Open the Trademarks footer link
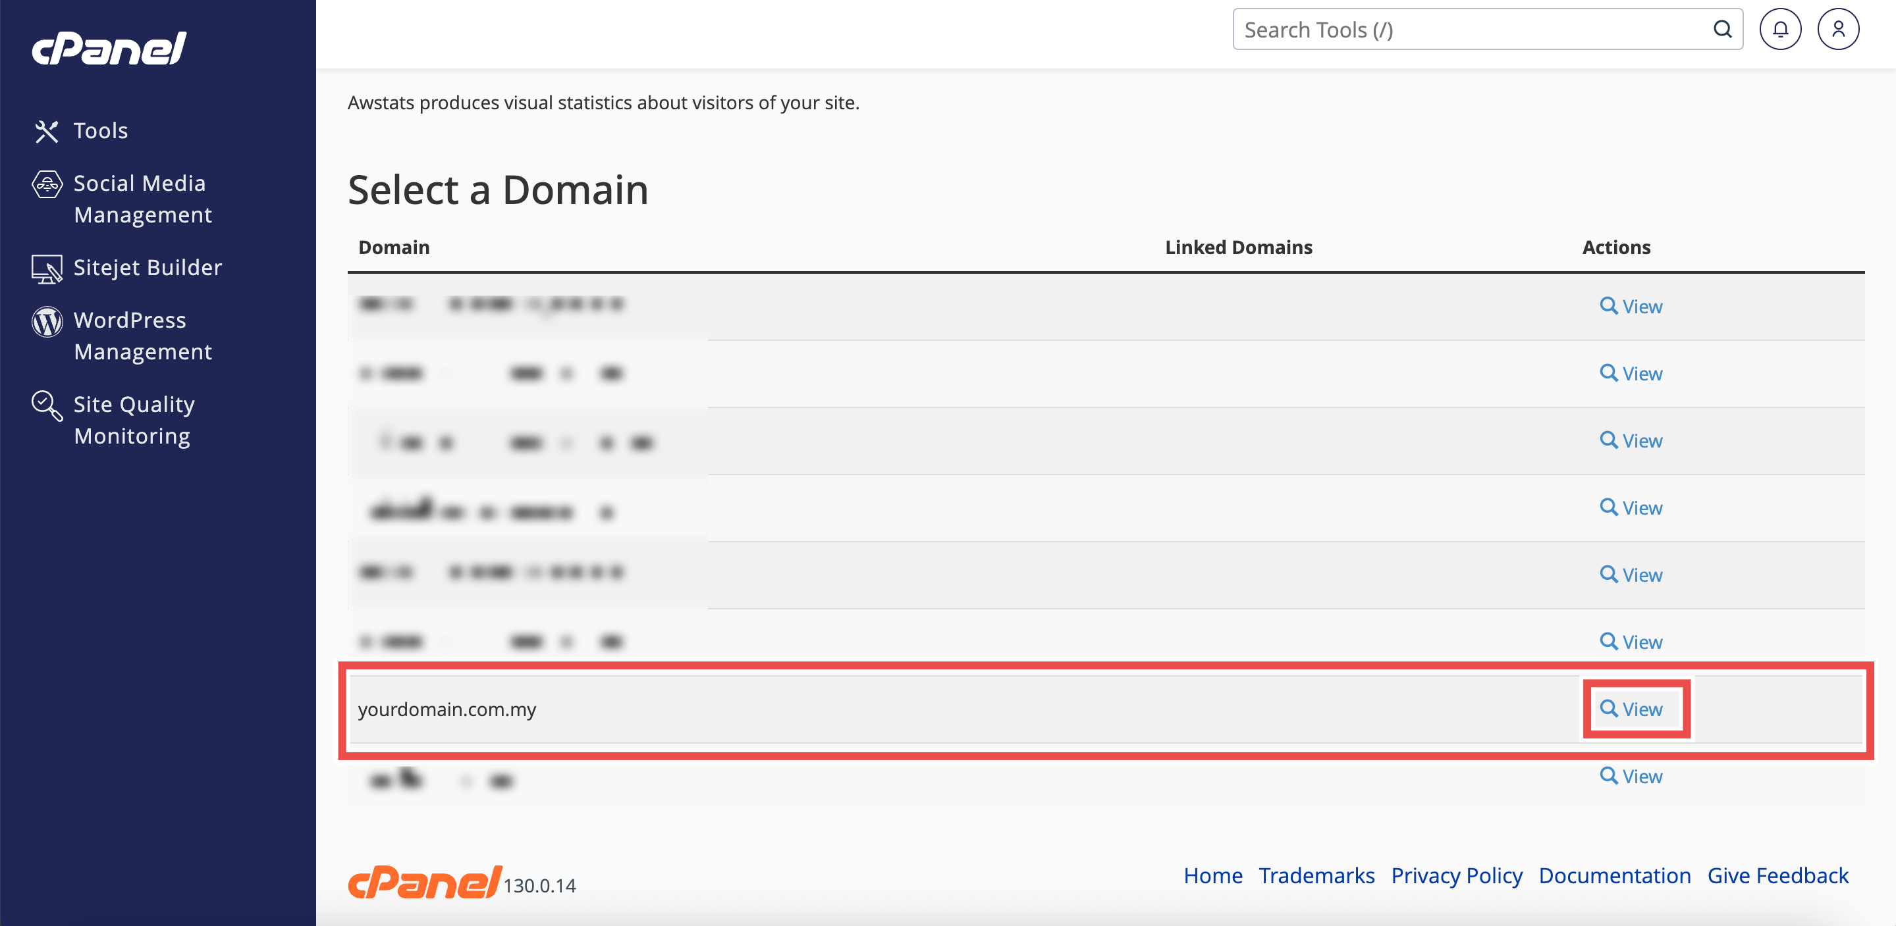1896x926 pixels. coord(1316,875)
